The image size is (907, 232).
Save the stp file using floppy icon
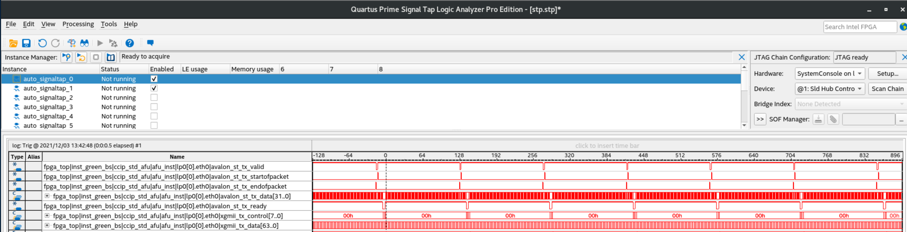[26, 43]
